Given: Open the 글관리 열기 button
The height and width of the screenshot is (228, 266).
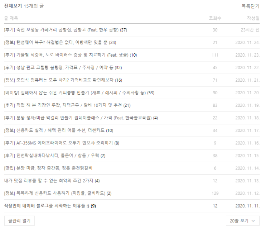Looking at the screenshot, I should pos(19,221).
